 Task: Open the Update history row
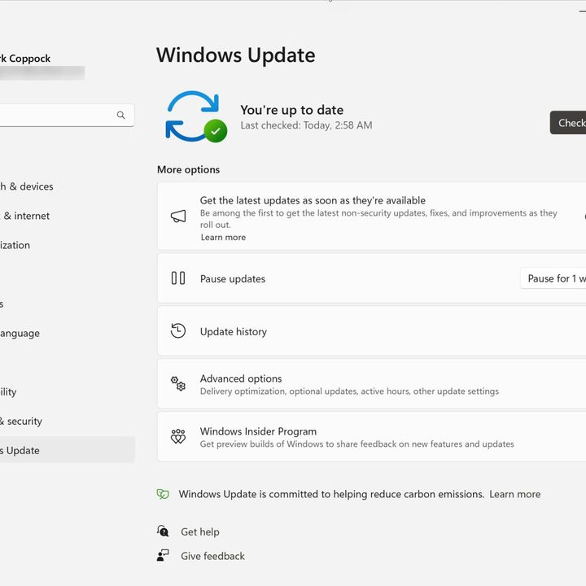pos(372,331)
